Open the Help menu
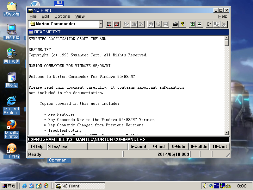The width and height of the screenshot is (253, 190). [x=223, y=16]
